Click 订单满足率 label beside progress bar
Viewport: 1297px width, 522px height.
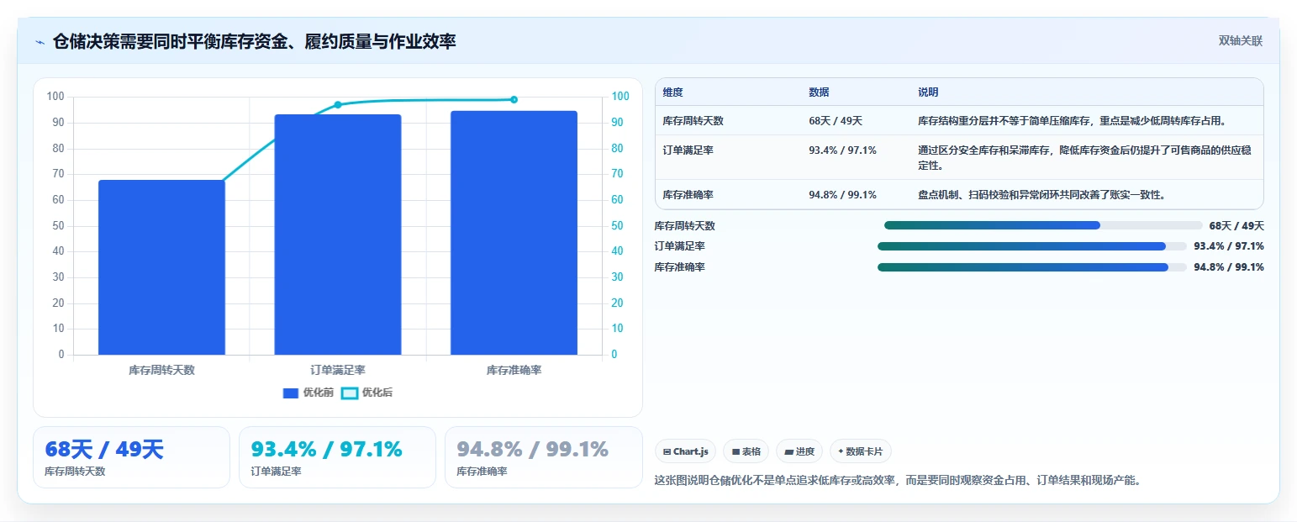coord(679,246)
